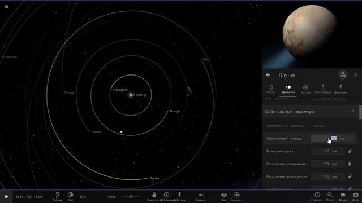Toggle the lock for Большая полуось

[x=350, y=151]
